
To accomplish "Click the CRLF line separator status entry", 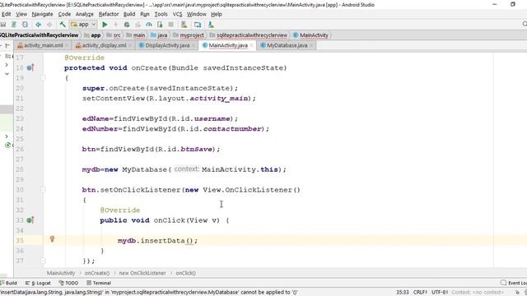I will point(420,293).
